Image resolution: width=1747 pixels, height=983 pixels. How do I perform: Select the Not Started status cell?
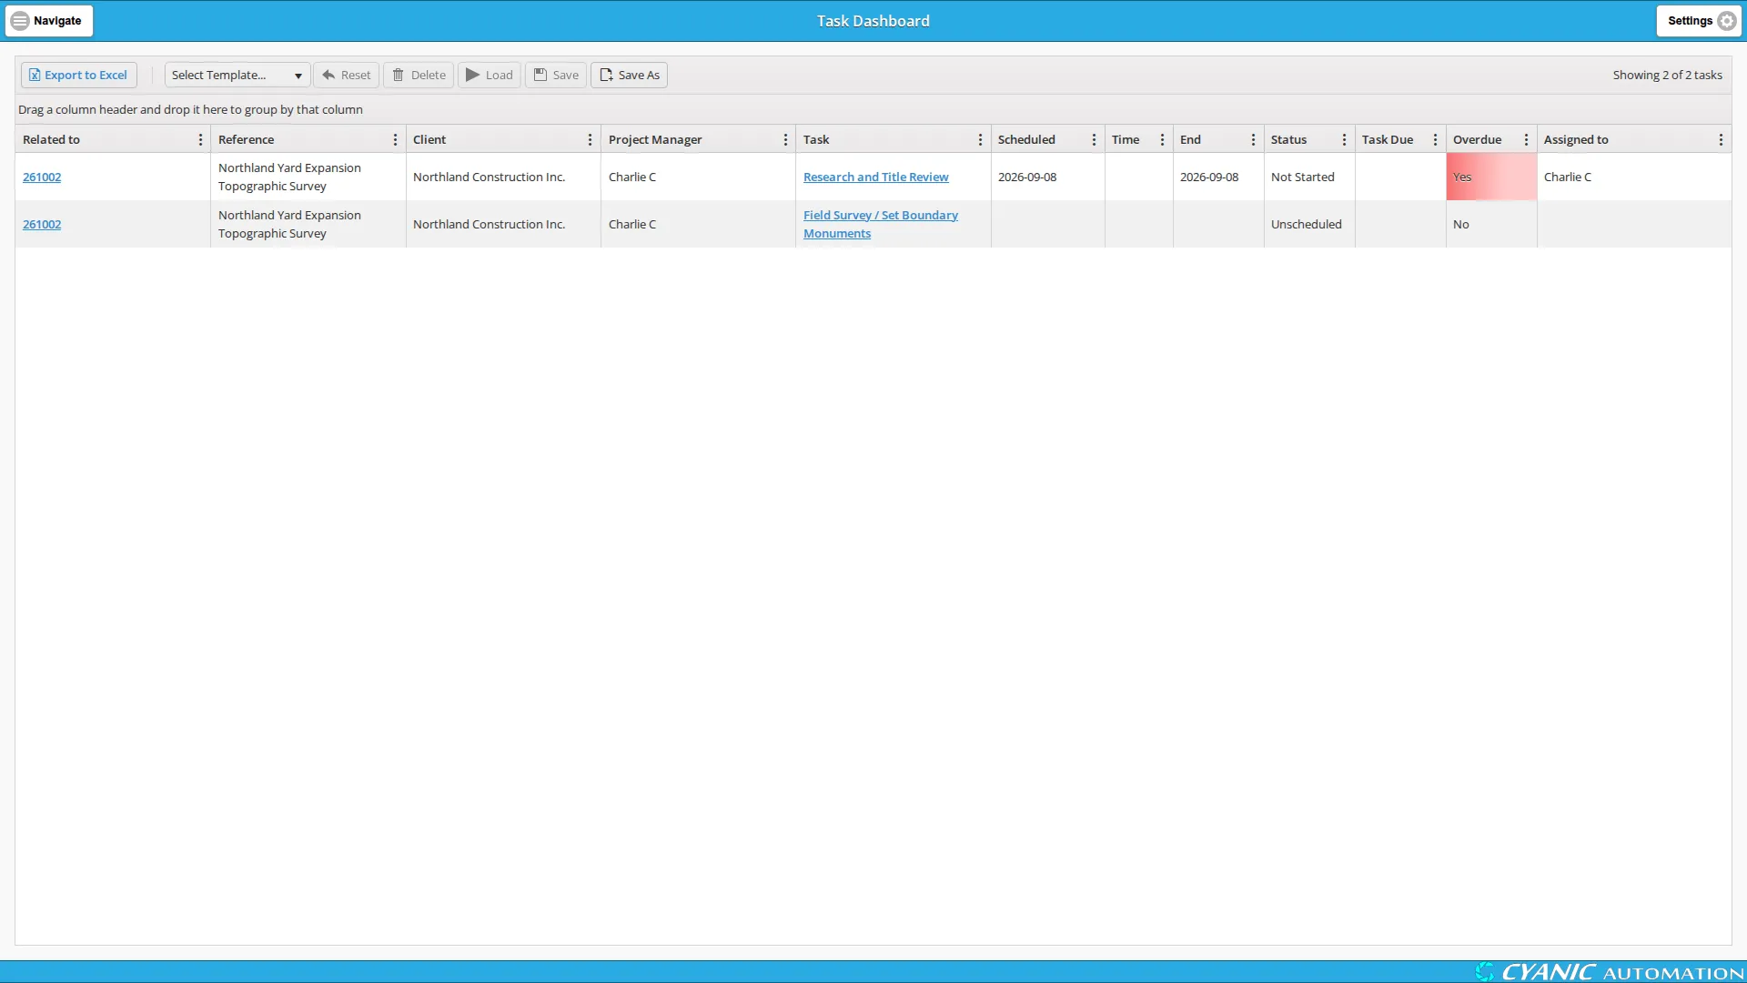point(1309,177)
